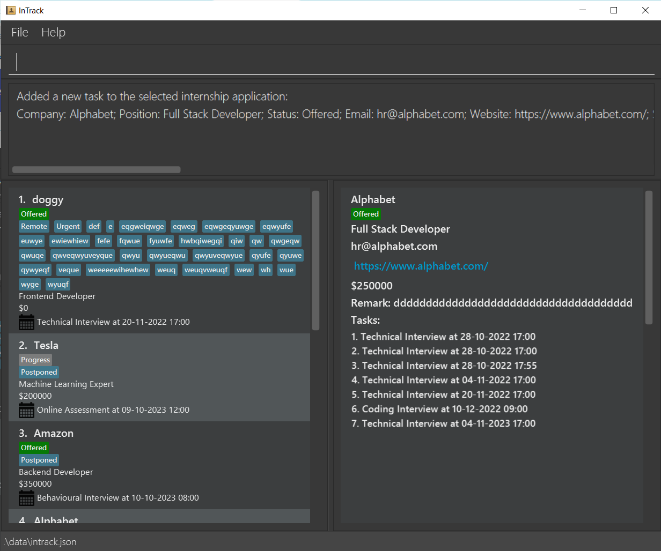Click the Progress status label on Tesla
Viewport: 661px width, 551px height.
[x=35, y=360]
